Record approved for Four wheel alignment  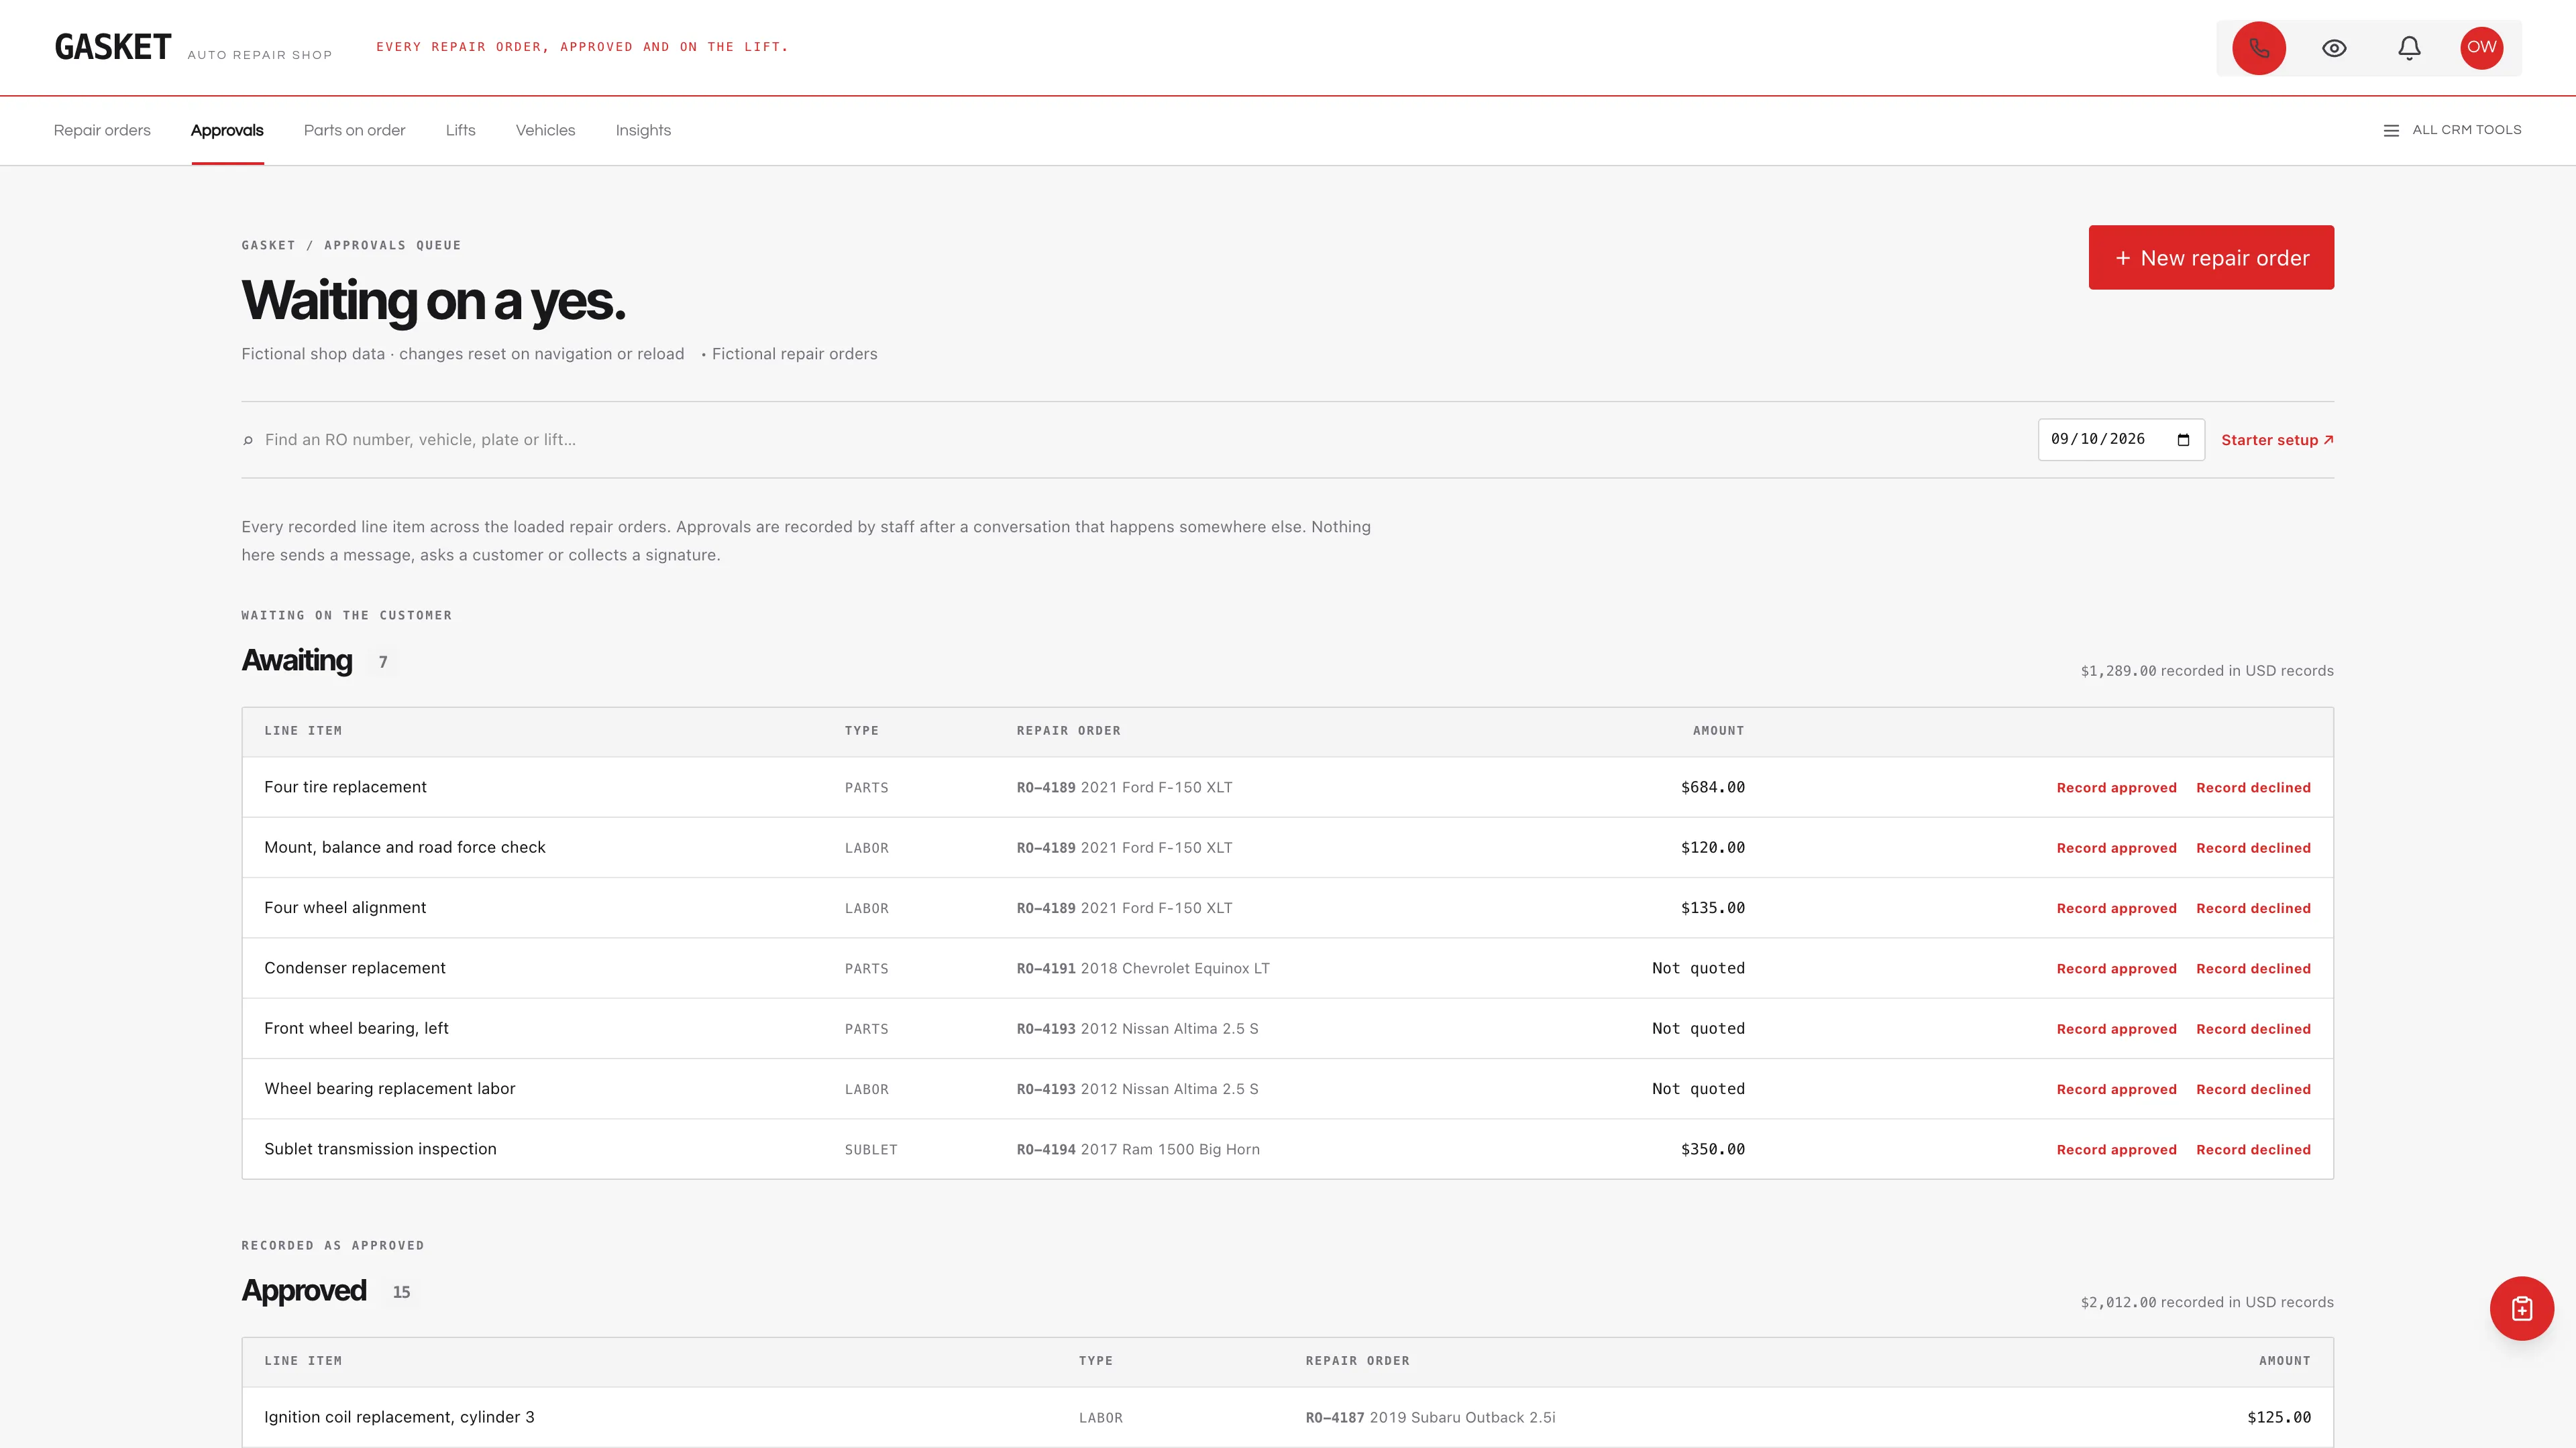(2116, 908)
